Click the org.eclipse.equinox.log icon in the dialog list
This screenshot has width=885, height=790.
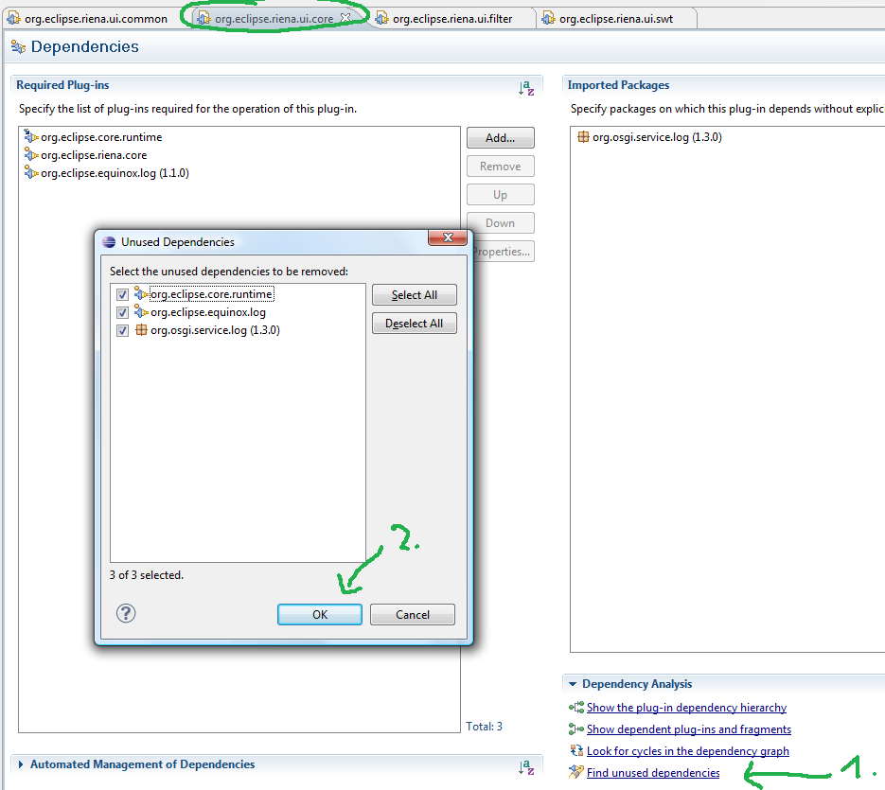(x=141, y=312)
